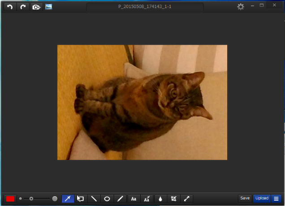Open an image file via picture icon
This screenshot has width=285, height=206.
[48, 7]
